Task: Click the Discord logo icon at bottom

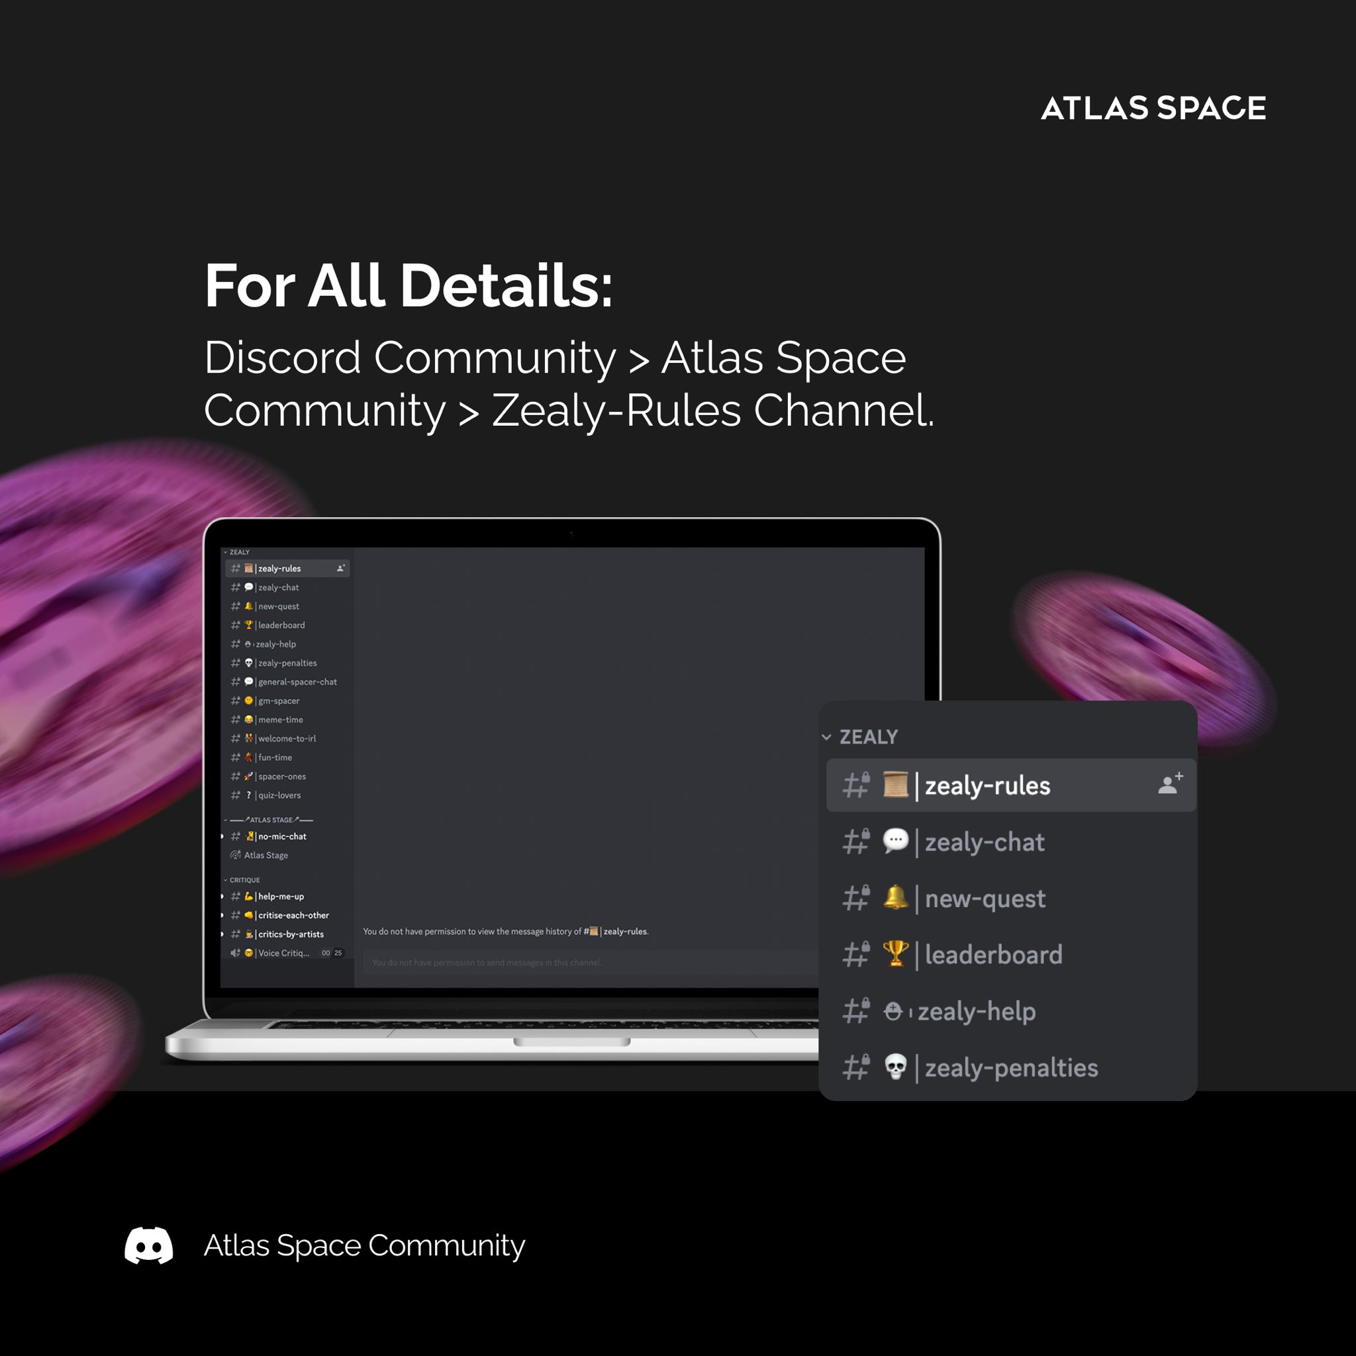Action: 149,1245
